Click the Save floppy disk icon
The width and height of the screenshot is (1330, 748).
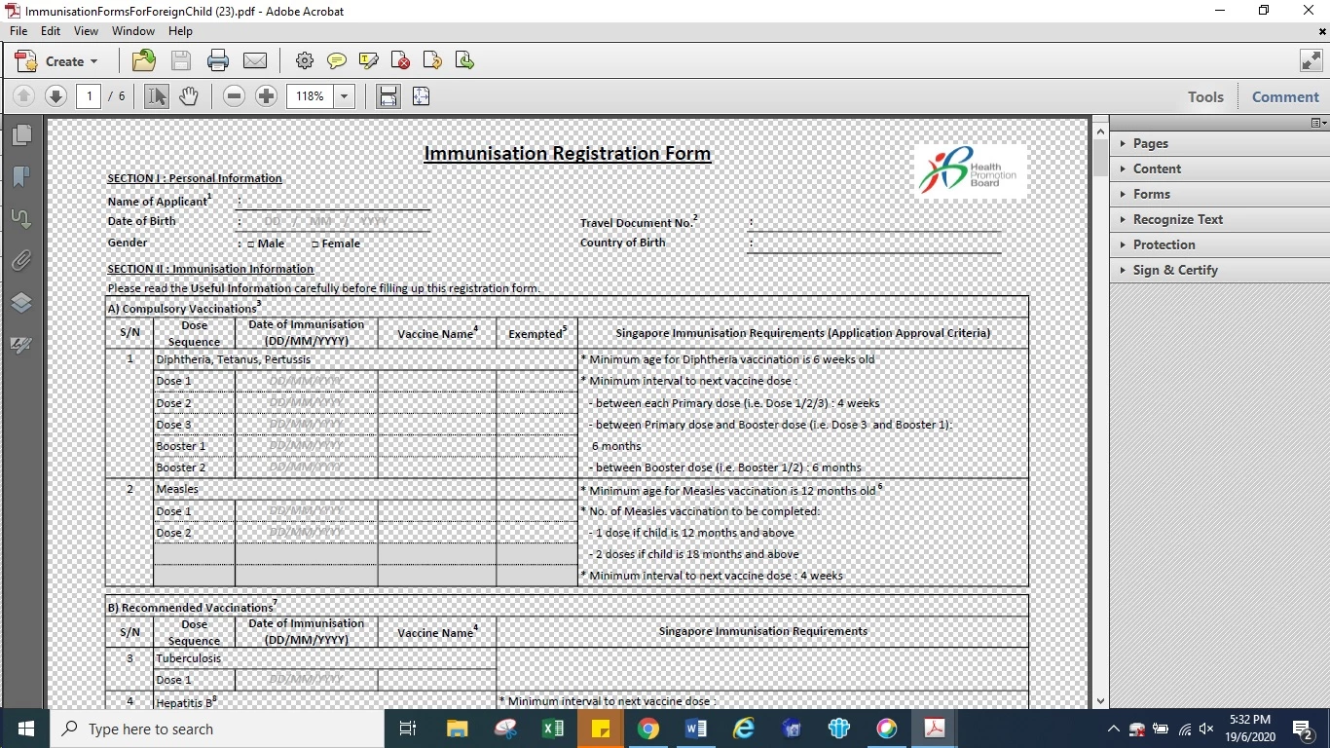pos(181,60)
